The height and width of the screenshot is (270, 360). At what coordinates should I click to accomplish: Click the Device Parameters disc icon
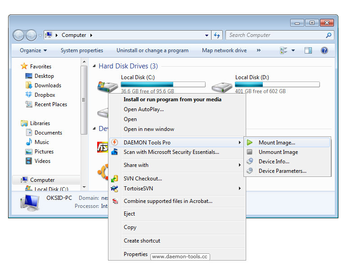point(250,171)
